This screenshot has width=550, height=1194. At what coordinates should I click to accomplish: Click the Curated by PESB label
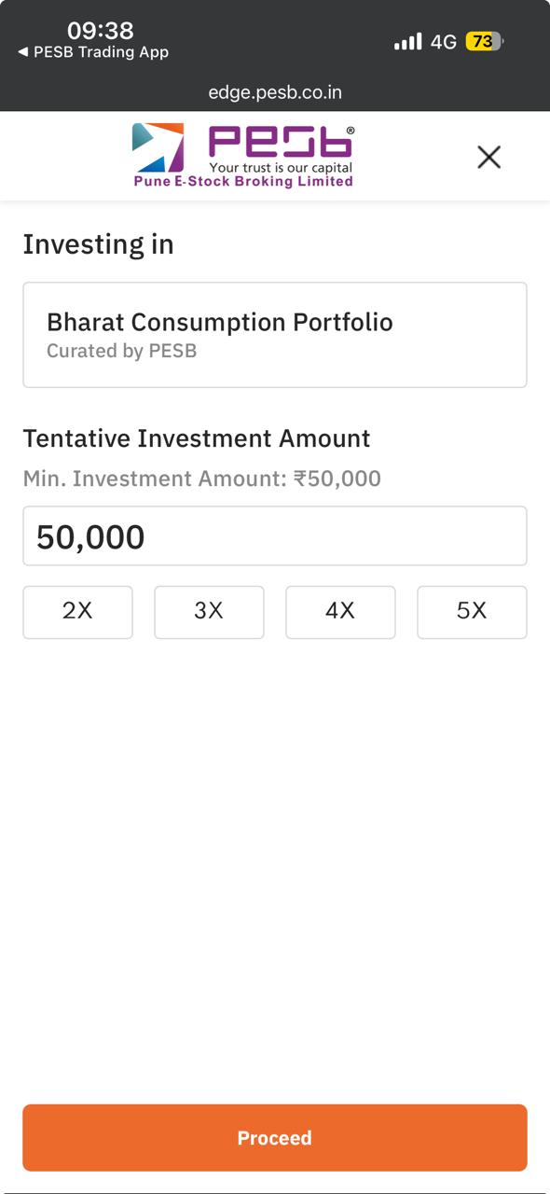point(122,352)
